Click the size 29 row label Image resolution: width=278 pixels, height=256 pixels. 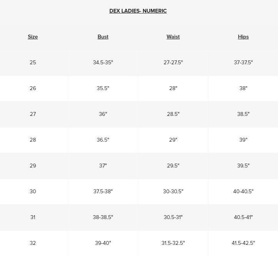[33, 166]
